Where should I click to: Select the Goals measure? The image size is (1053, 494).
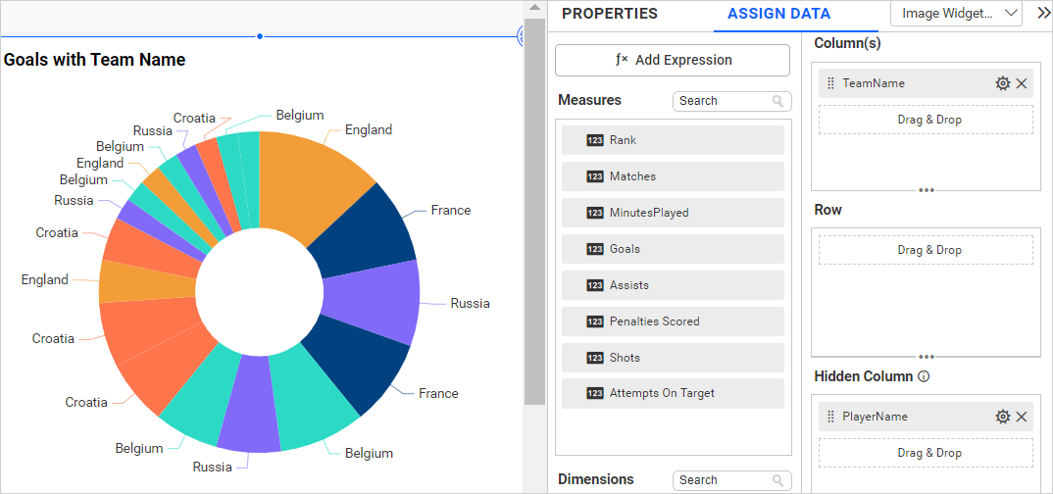pyautogui.click(x=673, y=249)
